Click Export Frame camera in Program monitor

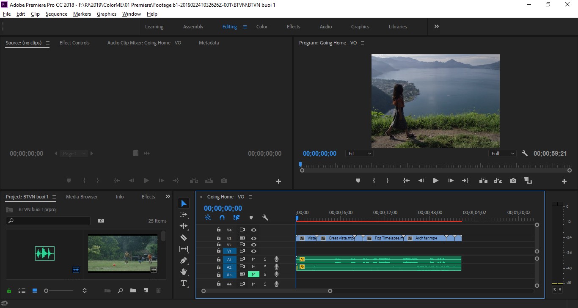[513, 181]
